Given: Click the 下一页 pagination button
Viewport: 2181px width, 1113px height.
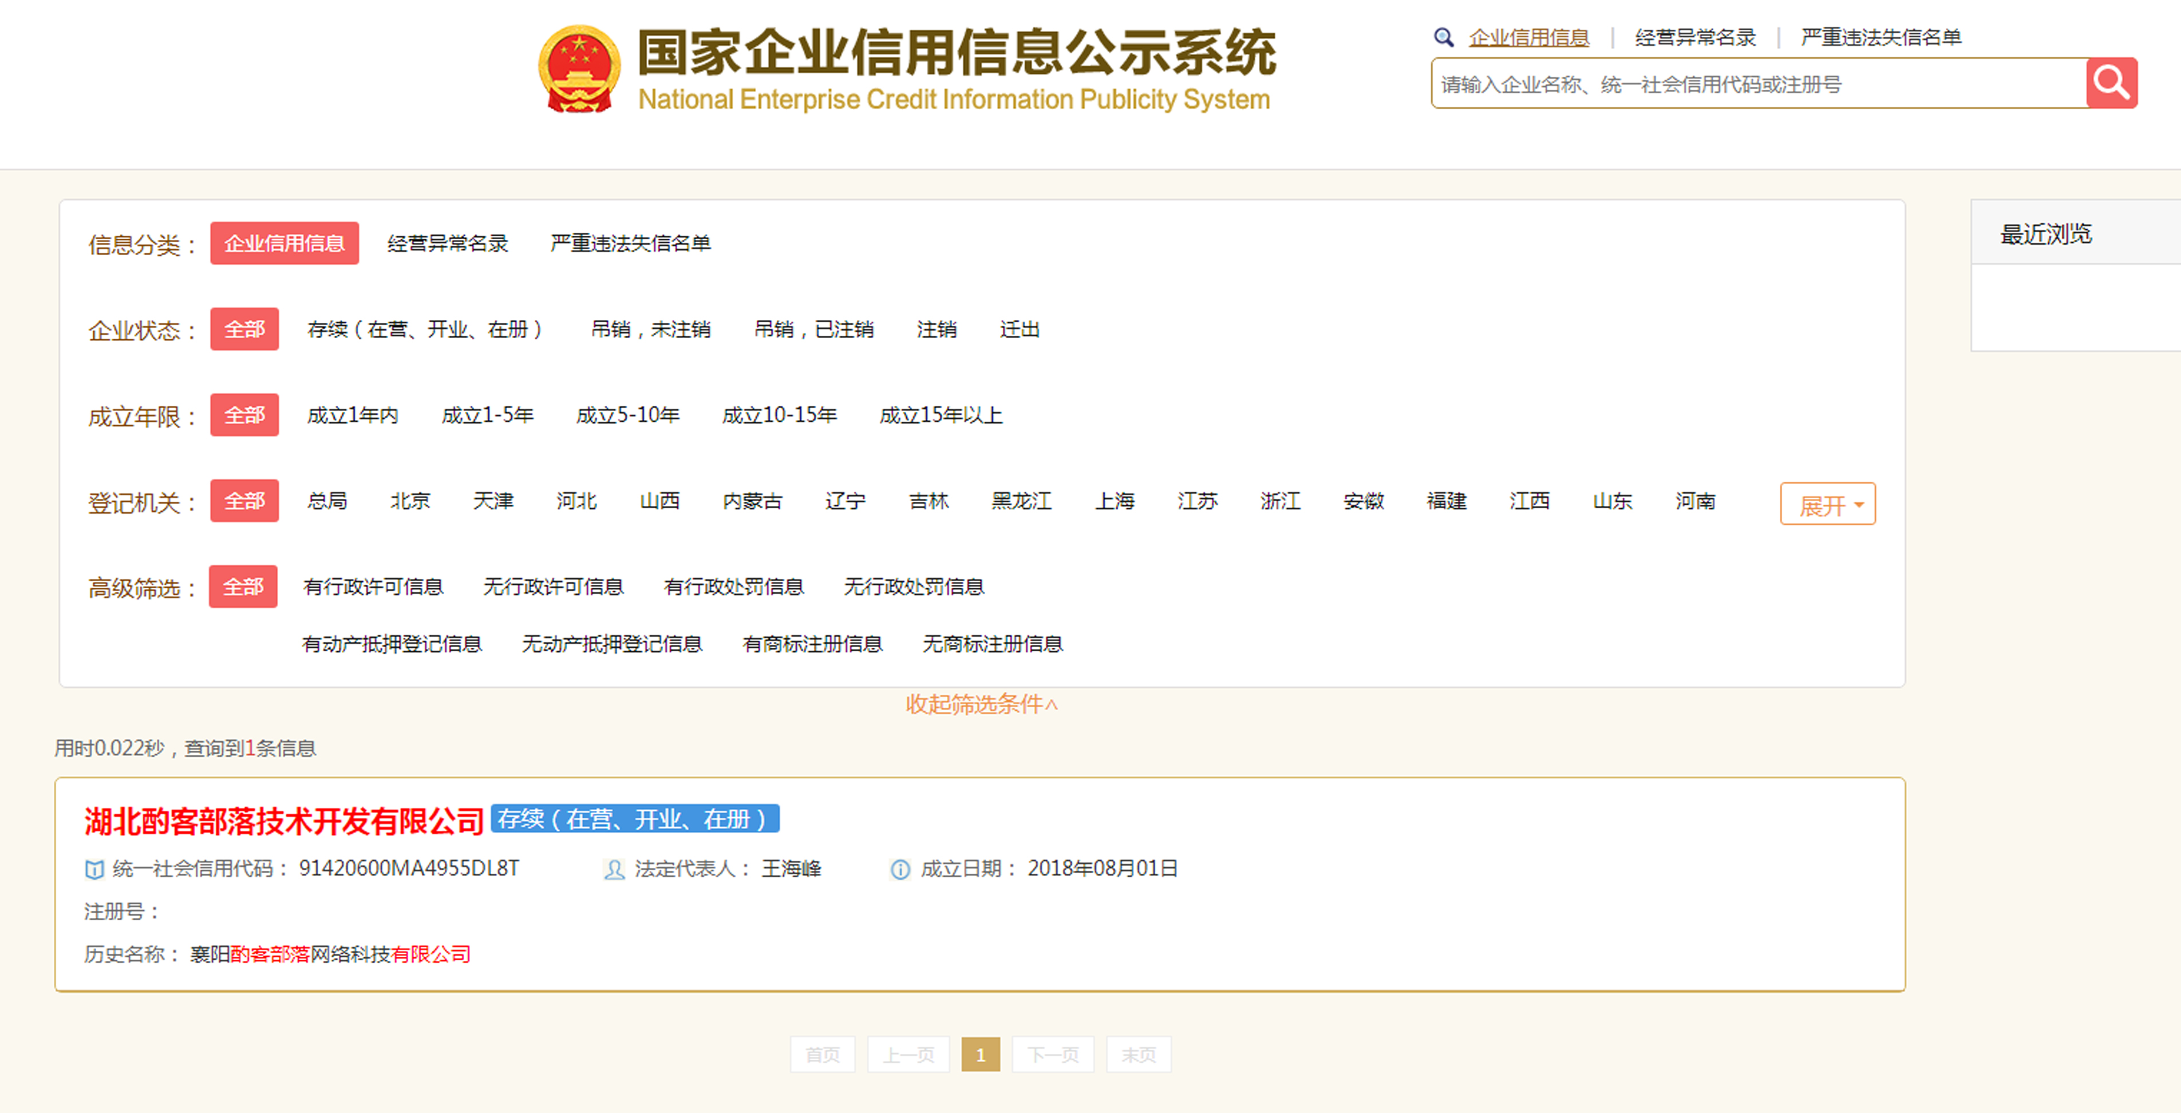Looking at the screenshot, I should pos(1052,1055).
